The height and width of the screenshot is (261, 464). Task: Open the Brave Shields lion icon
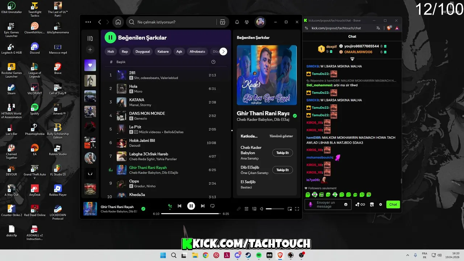point(389,28)
